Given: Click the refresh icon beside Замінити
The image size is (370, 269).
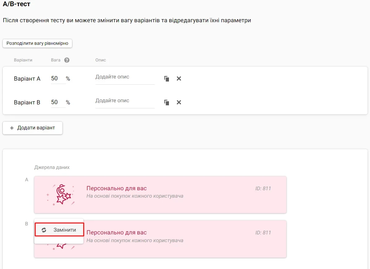Looking at the screenshot, I should (x=44, y=230).
